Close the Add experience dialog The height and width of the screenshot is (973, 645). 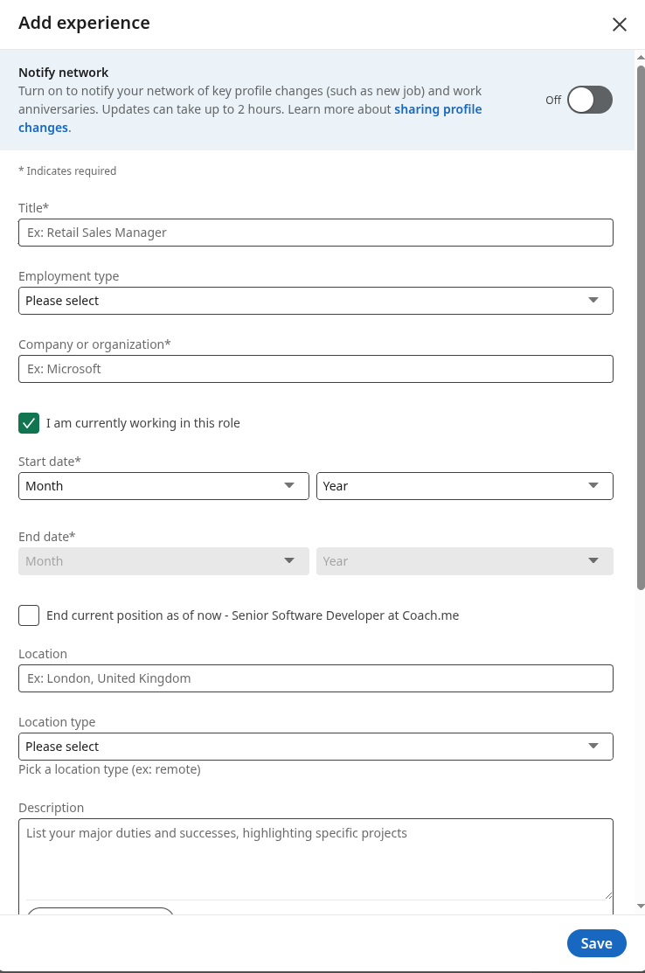point(620,24)
